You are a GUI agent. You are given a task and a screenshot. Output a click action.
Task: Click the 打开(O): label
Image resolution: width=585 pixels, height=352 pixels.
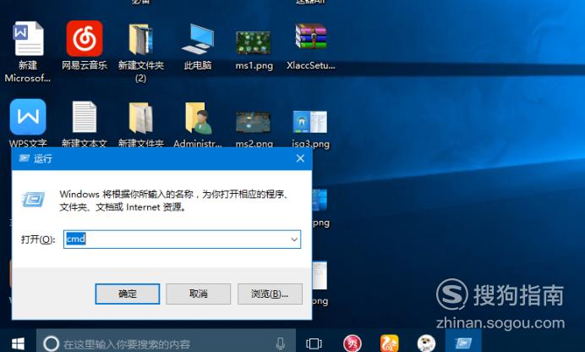[x=38, y=239]
